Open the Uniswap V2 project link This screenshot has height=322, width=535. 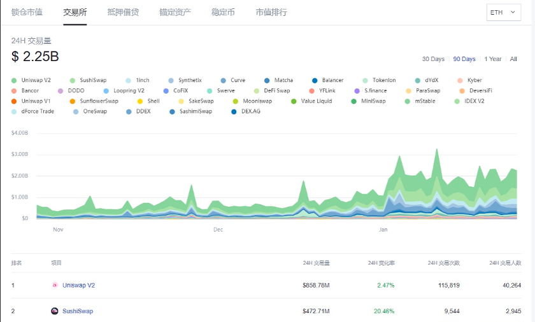[x=78, y=285]
